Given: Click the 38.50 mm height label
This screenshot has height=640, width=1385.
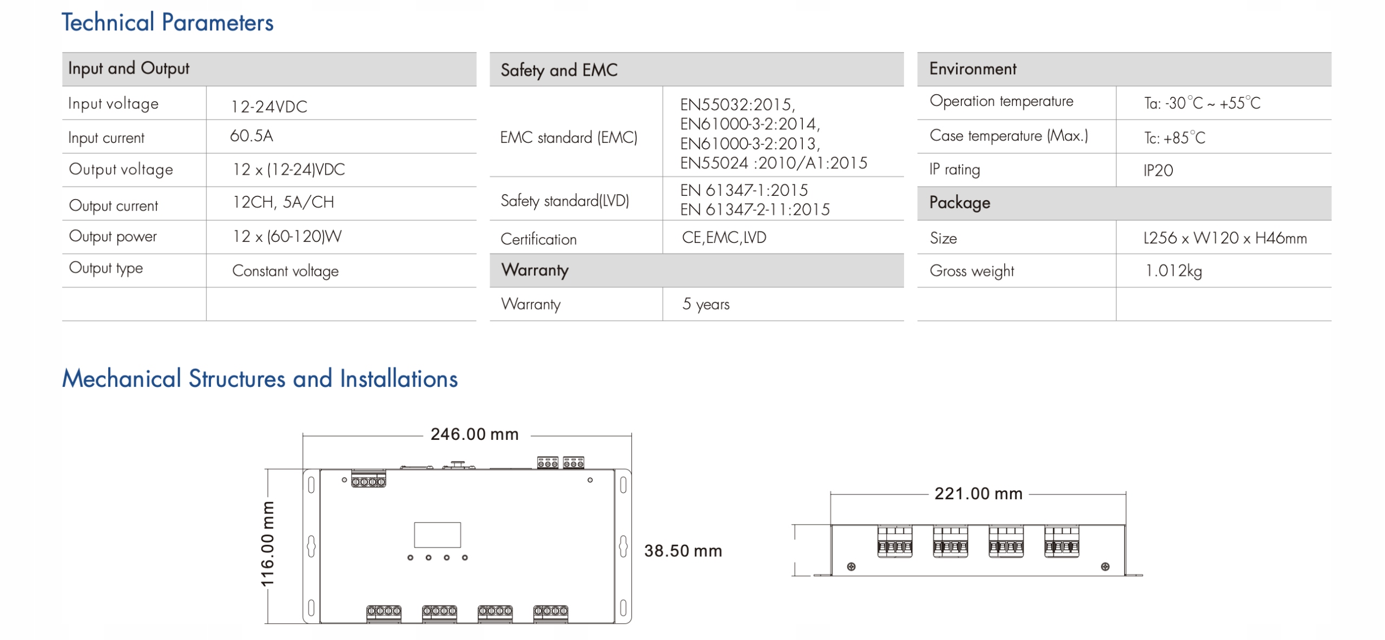Looking at the screenshot, I should [683, 551].
